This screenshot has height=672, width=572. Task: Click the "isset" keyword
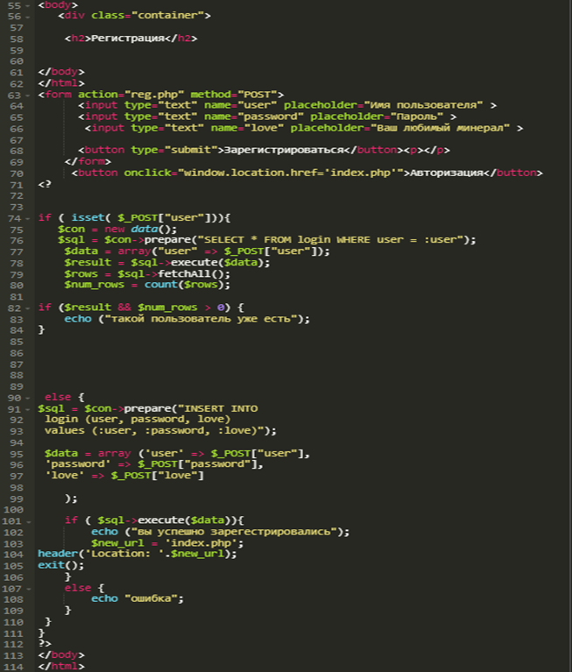click(88, 217)
